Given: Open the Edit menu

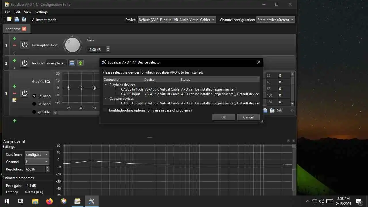Looking at the screenshot, I should 17,12.
